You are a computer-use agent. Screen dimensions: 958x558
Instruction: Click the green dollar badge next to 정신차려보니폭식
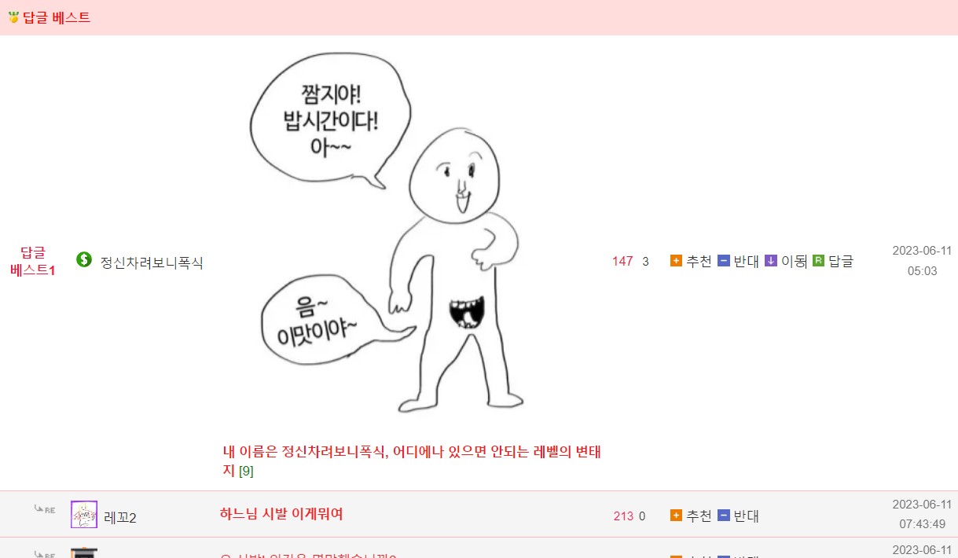[x=84, y=259]
